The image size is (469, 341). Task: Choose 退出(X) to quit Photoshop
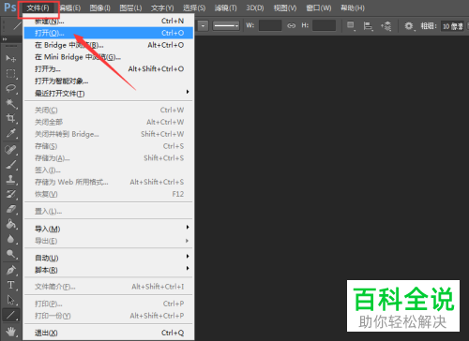tap(109, 333)
